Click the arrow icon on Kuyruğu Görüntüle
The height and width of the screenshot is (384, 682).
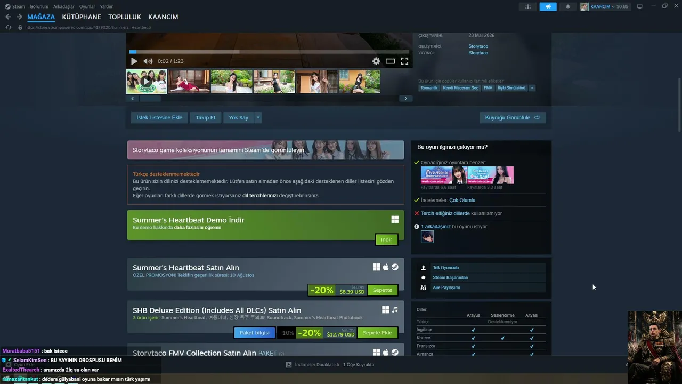click(x=537, y=117)
